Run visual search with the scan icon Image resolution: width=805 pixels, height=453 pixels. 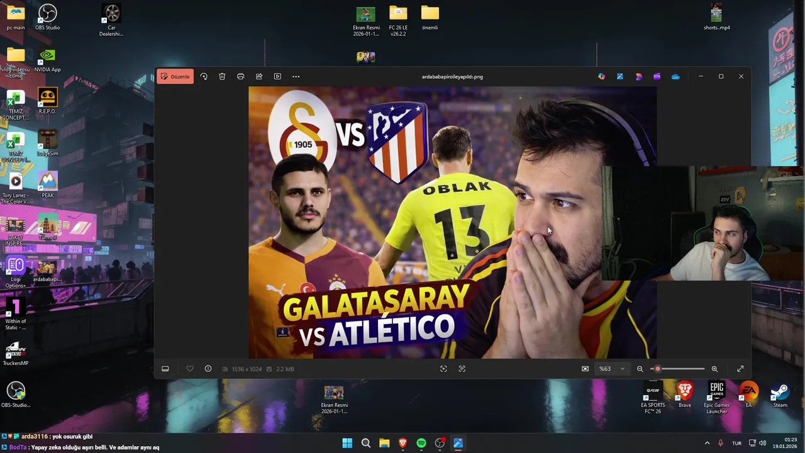click(x=443, y=369)
